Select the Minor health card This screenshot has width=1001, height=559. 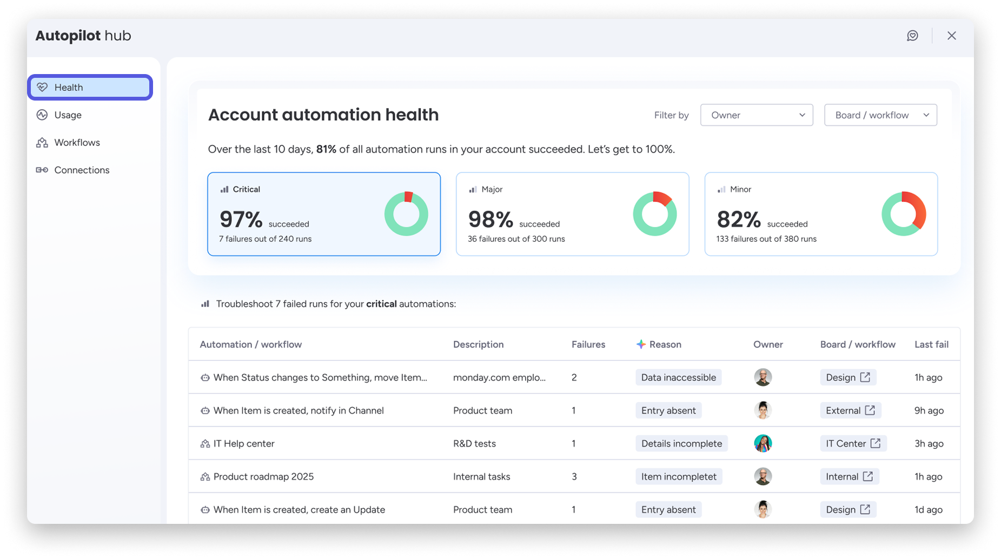[x=820, y=214]
